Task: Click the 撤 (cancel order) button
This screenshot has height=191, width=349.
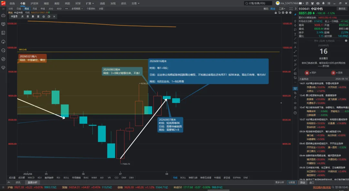Action: [x=33, y=17]
